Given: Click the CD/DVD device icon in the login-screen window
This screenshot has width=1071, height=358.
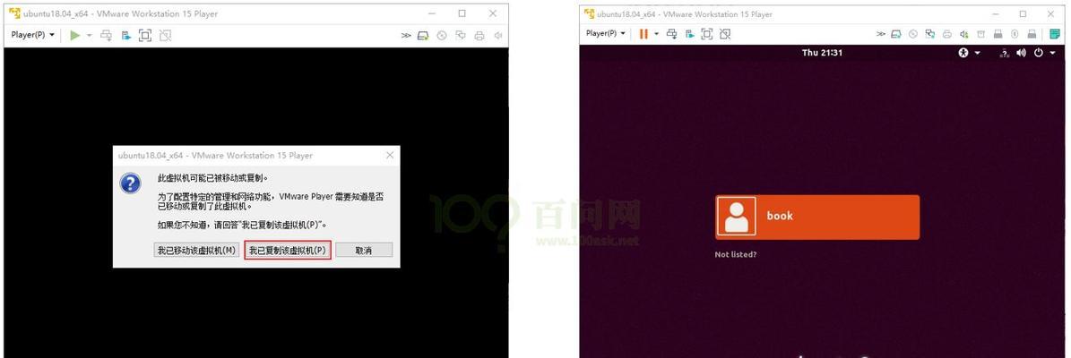Looking at the screenshot, I should [x=913, y=34].
